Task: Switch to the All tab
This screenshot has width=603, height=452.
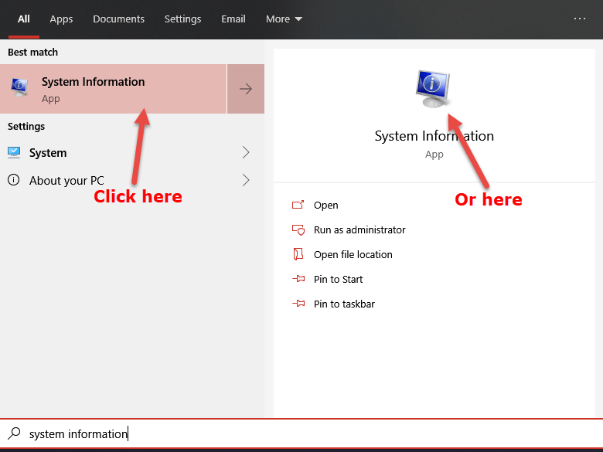Action: 24,19
